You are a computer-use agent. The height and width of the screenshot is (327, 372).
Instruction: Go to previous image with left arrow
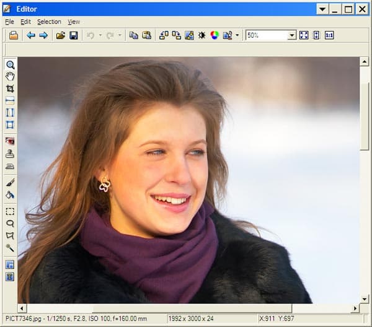[31, 35]
